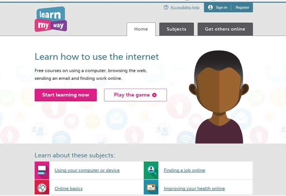Click the play arrow icon on Play the game
Image resolution: width=286 pixels, height=196 pixels.
(x=154, y=95)
